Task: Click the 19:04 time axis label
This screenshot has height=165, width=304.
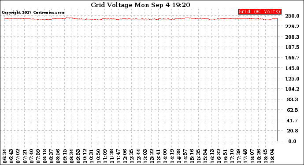Action: coord(272,156)
